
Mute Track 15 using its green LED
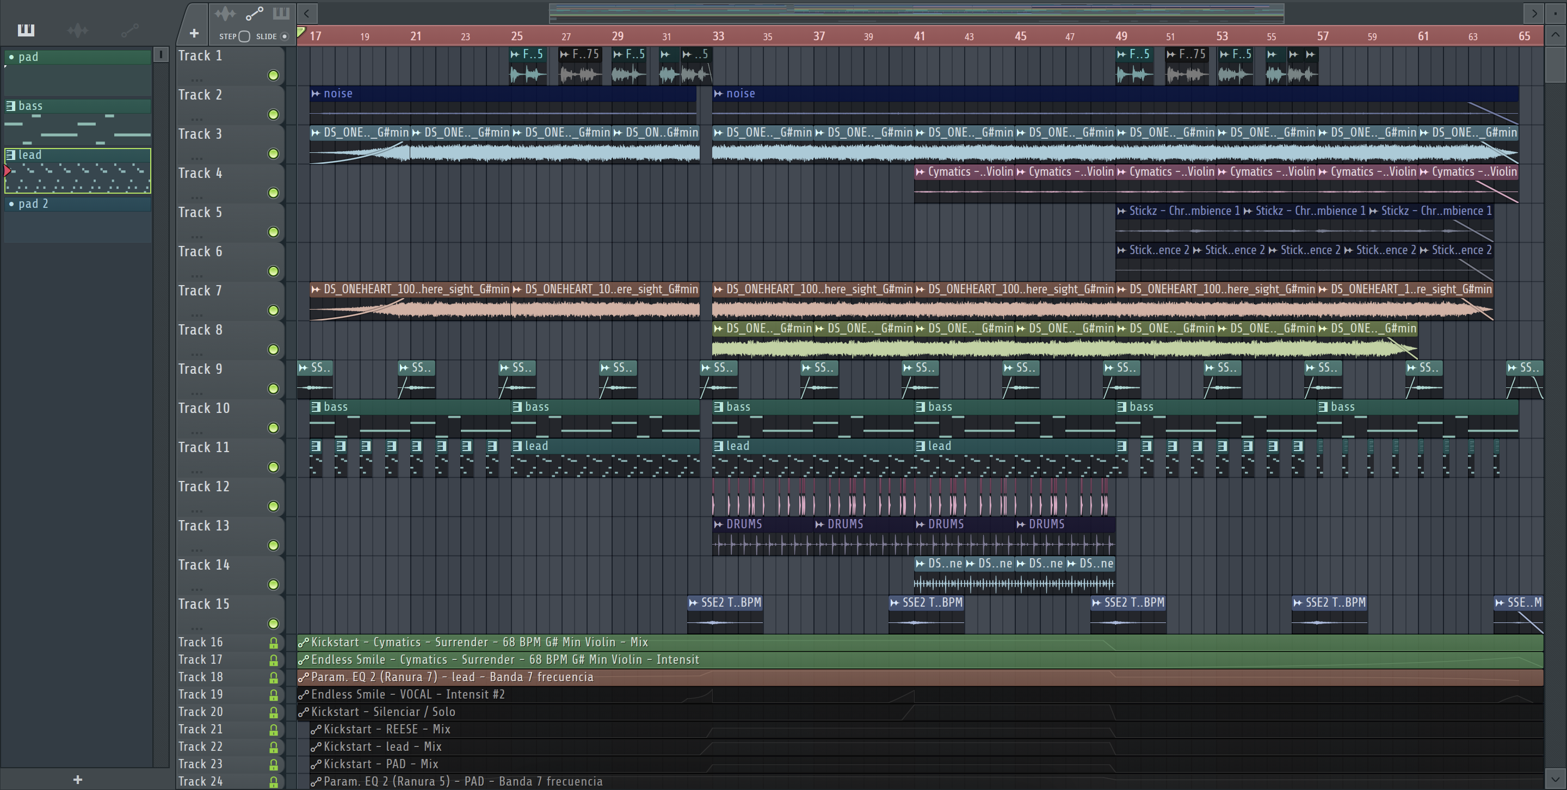[x=273, y=624]
